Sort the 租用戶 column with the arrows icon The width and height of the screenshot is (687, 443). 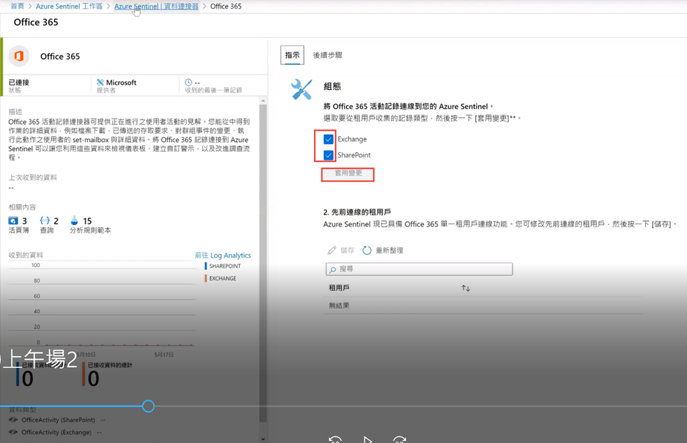point(466,288)
